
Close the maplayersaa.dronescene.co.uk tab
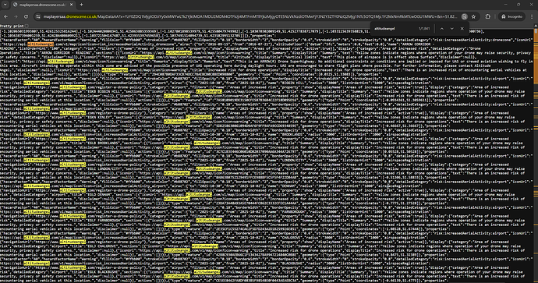click(72, 5)
